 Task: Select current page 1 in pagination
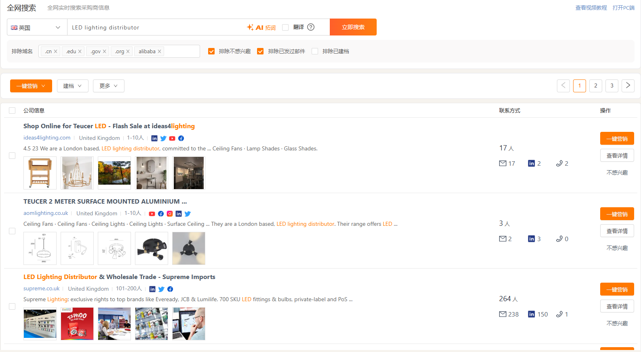coord(580,85)
